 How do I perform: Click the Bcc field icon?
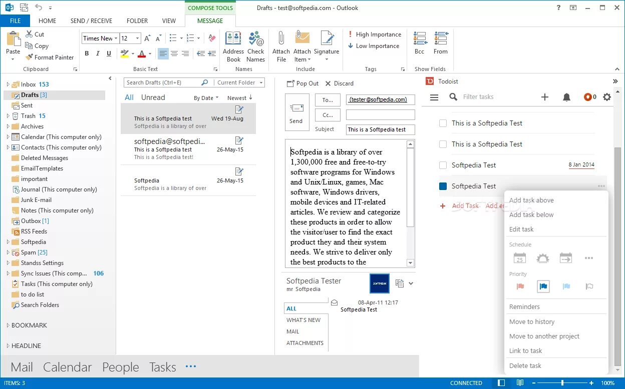(x=420, y=38)
